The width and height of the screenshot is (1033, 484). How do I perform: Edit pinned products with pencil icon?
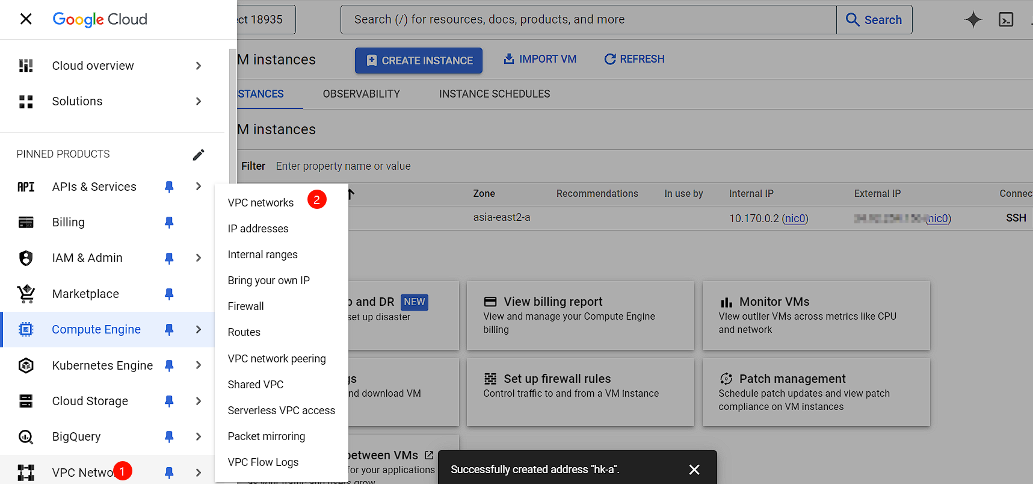pos(199,155)
